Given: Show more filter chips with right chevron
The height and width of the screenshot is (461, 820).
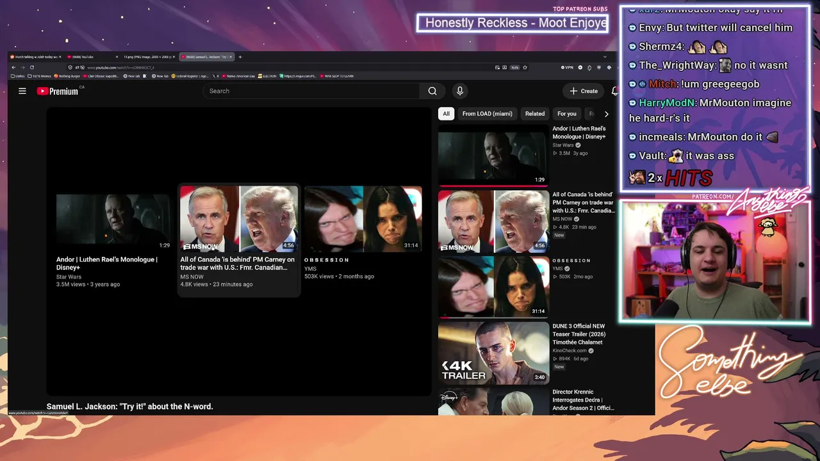Looking at the screenshot, I should coord(606,114).
